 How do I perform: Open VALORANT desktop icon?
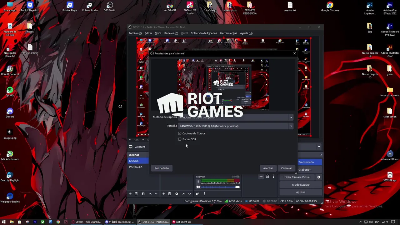170,7
